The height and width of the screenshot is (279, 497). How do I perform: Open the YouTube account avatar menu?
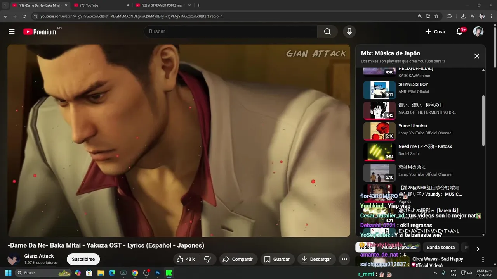pos(478,32)
